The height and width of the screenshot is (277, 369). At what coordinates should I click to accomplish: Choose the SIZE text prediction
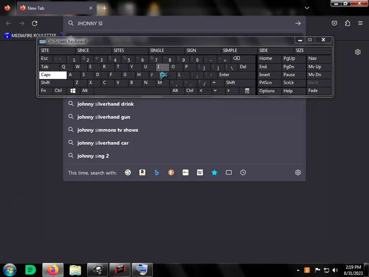click(312, 50)
